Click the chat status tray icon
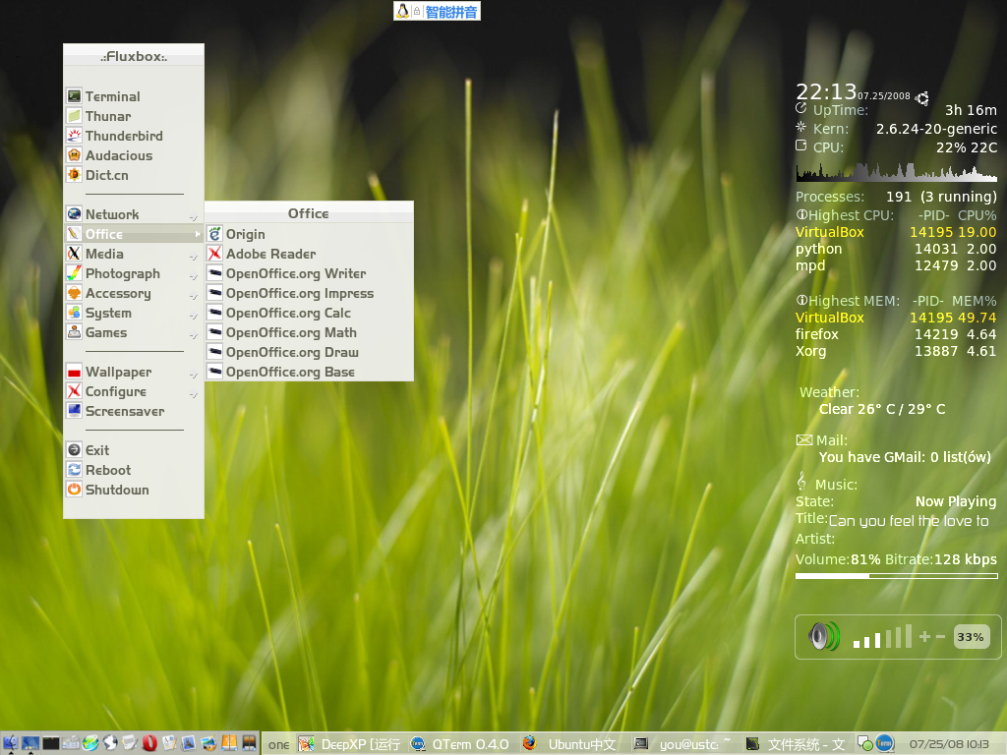The image size is (1007, 755). pos(865,743)
